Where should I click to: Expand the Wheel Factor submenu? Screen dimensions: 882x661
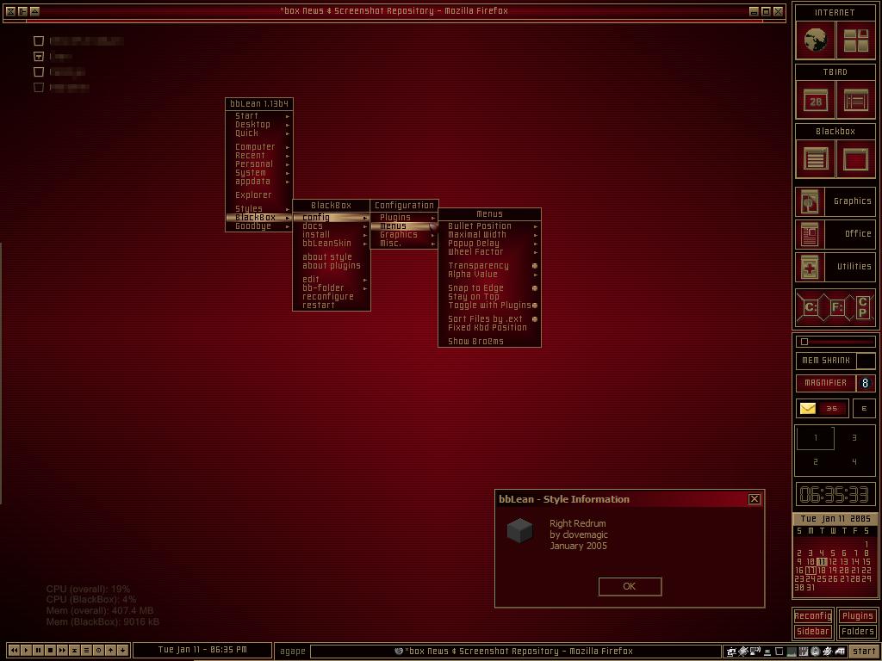click(489, 252)
